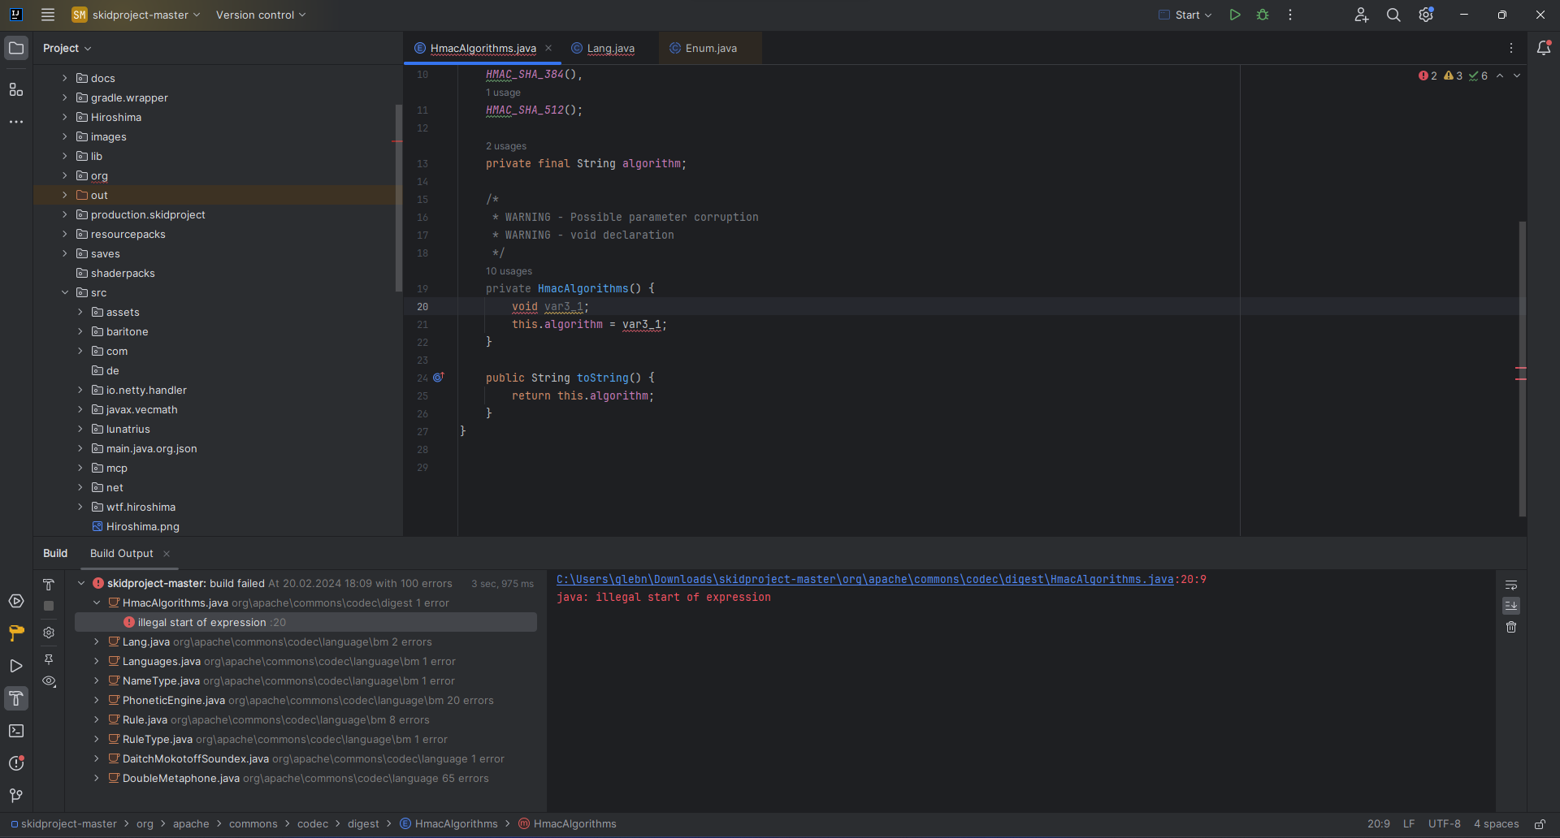Collapse HmacAlgorithms.java build errors
Screen dimensions: 1560x838
(97, 603)
